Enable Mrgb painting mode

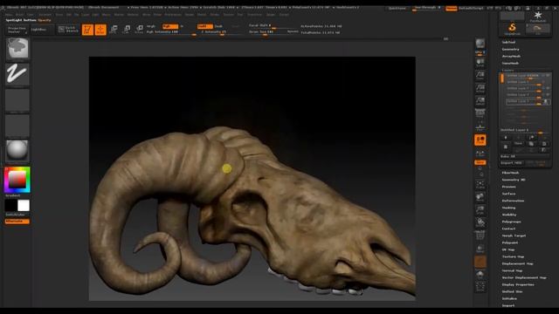[151, 26]
